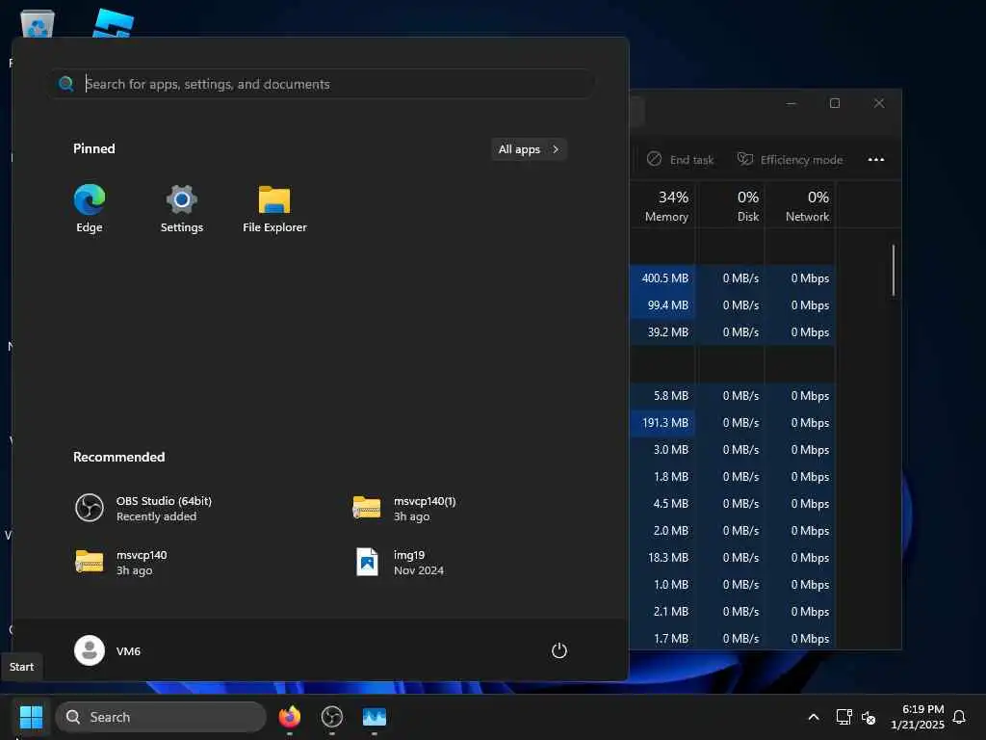Open the muted volume tray icon
Image resolution: width=986 pixels, height=740 pixels.
pos(869,717)
